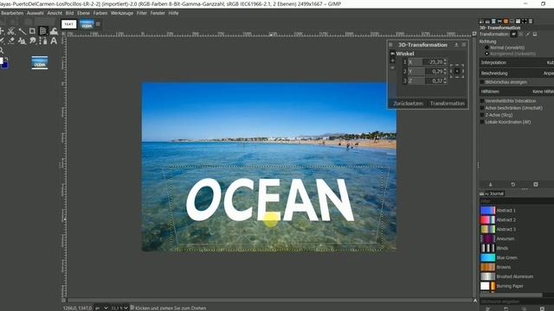
Task: Swap foreground and background colors
Action: [6, 59]
